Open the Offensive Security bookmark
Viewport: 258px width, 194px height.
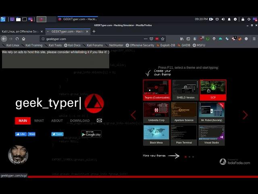point(140,45)
